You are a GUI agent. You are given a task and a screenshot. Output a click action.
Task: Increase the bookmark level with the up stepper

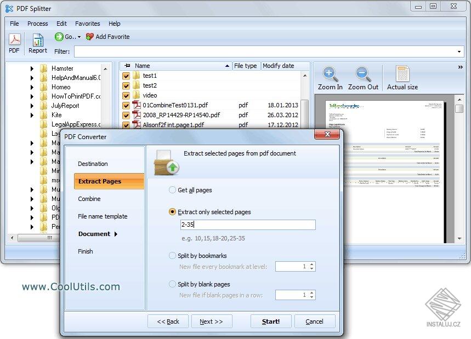click(312, 264)
